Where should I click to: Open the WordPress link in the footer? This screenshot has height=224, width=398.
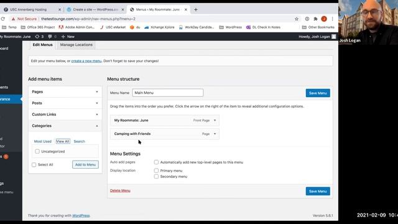point(81,216)
